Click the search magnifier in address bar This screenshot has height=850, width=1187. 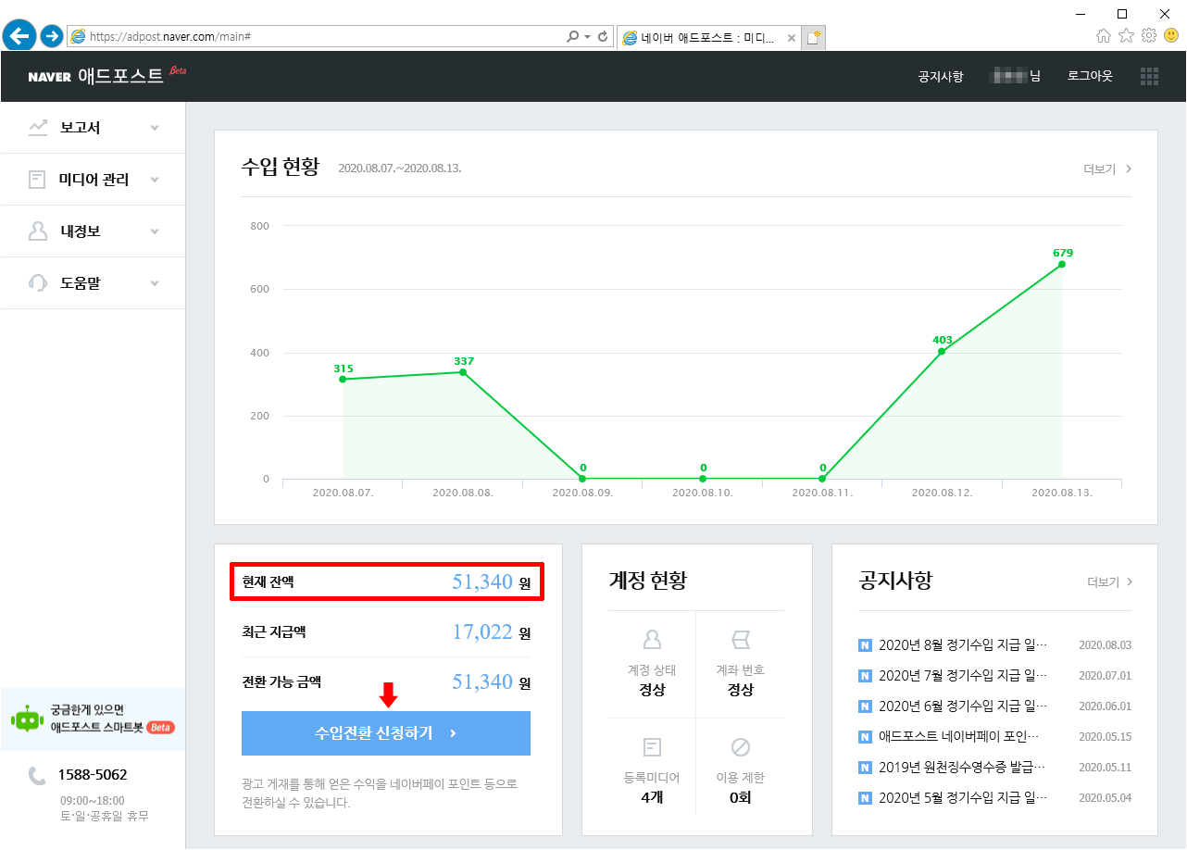[572, 36]
